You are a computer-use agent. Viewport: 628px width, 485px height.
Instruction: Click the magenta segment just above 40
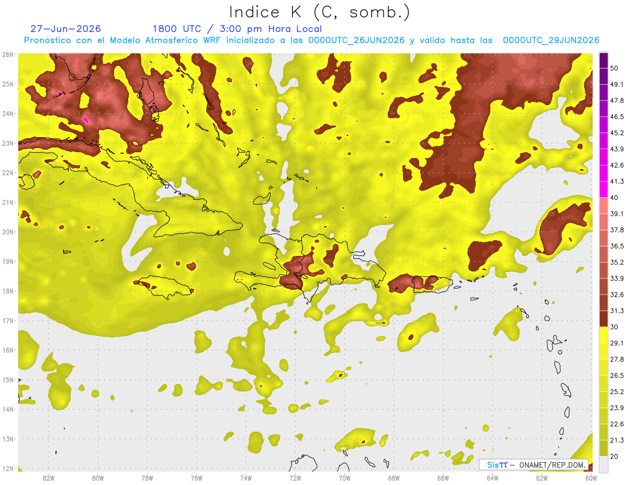pyautogui.click(x=603, y=189)
